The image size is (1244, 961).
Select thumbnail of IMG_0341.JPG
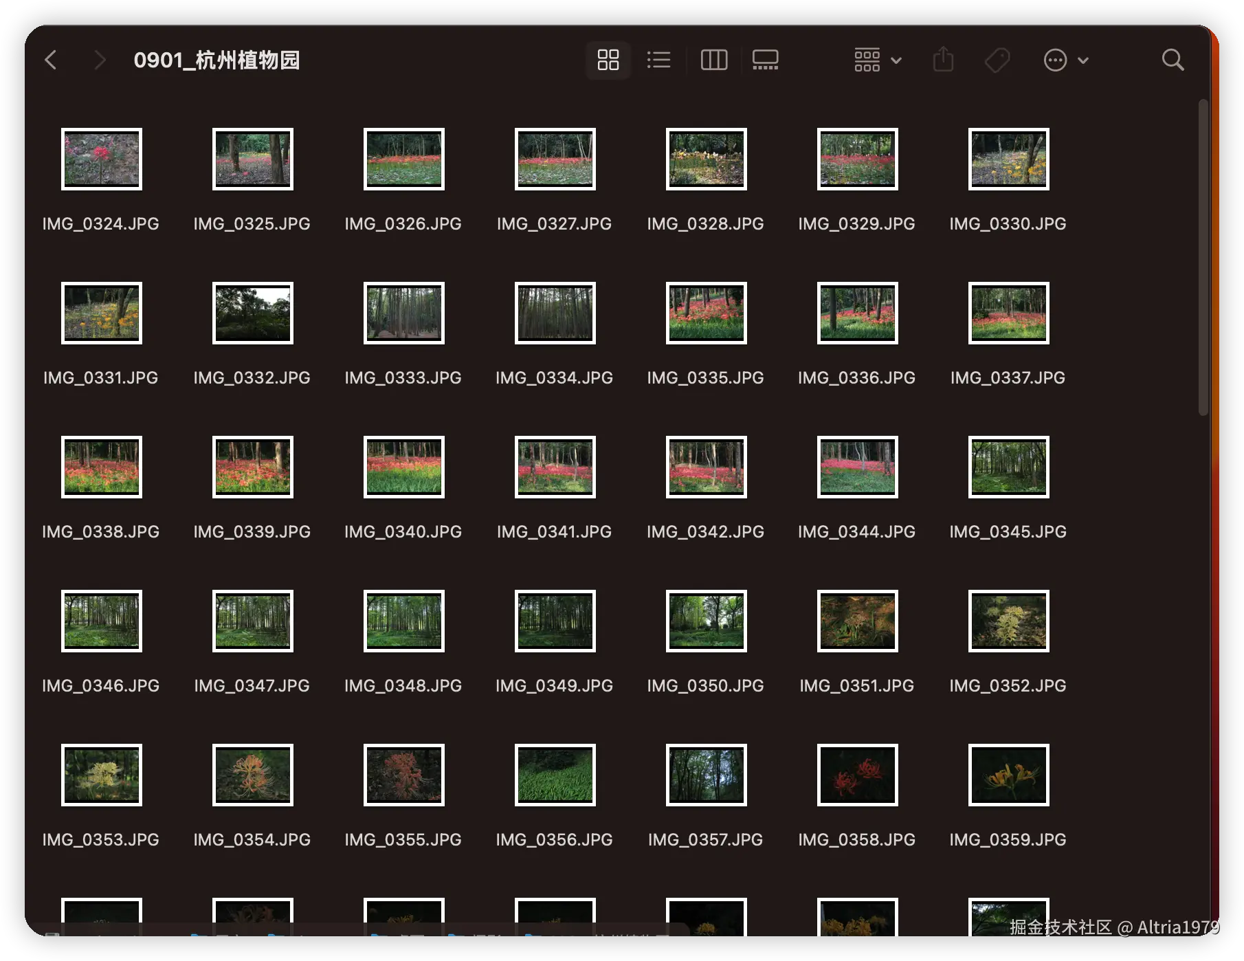pyautogui.click(x=555, y=467)
